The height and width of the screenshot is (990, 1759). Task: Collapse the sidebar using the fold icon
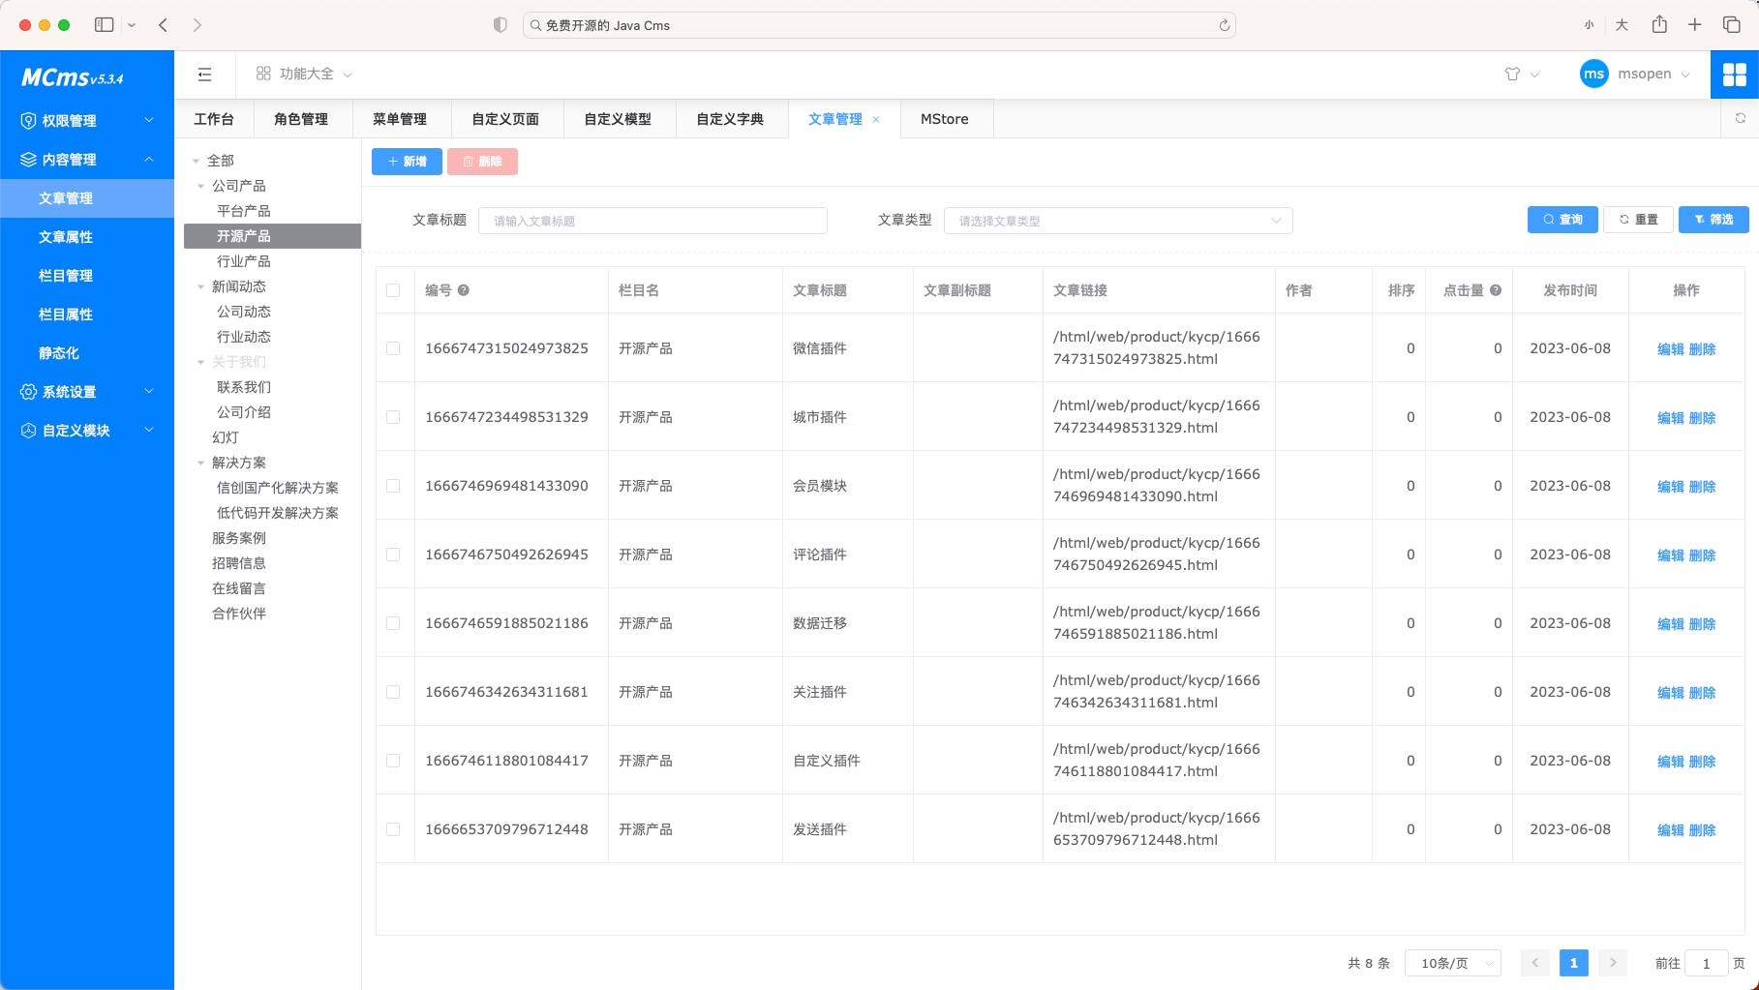(x=204, y=74)
